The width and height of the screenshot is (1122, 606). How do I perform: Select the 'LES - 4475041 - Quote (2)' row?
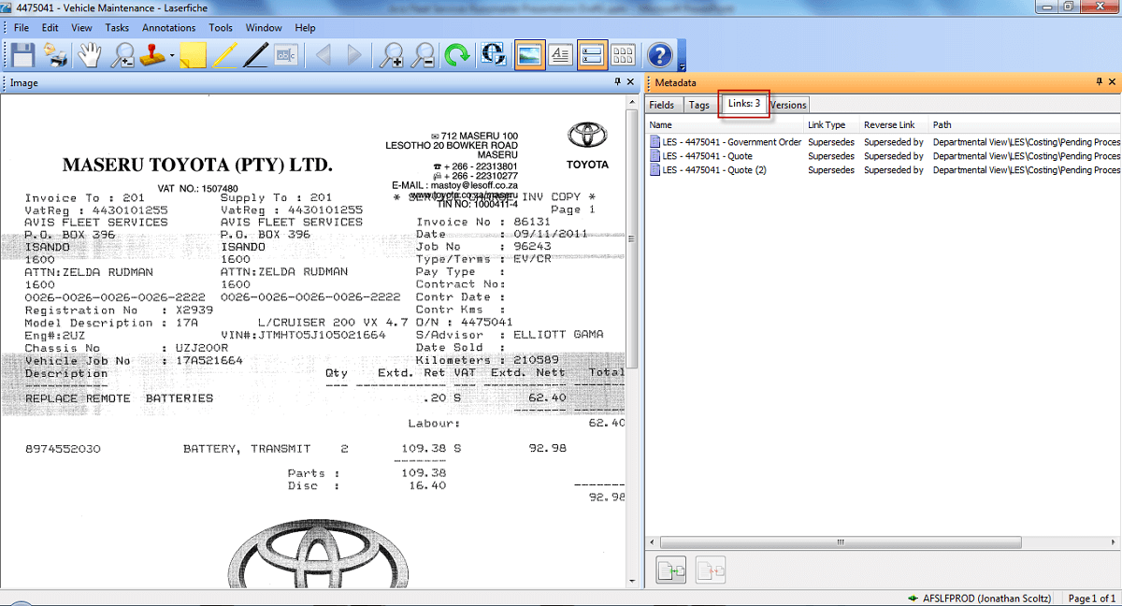[x=884, y=170]
